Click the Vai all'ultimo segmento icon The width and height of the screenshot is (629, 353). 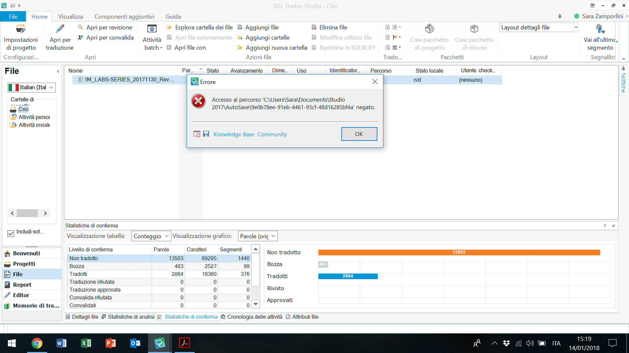600,29
